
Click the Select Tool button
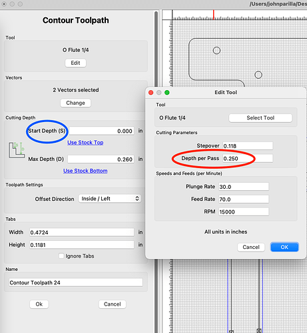260,118
